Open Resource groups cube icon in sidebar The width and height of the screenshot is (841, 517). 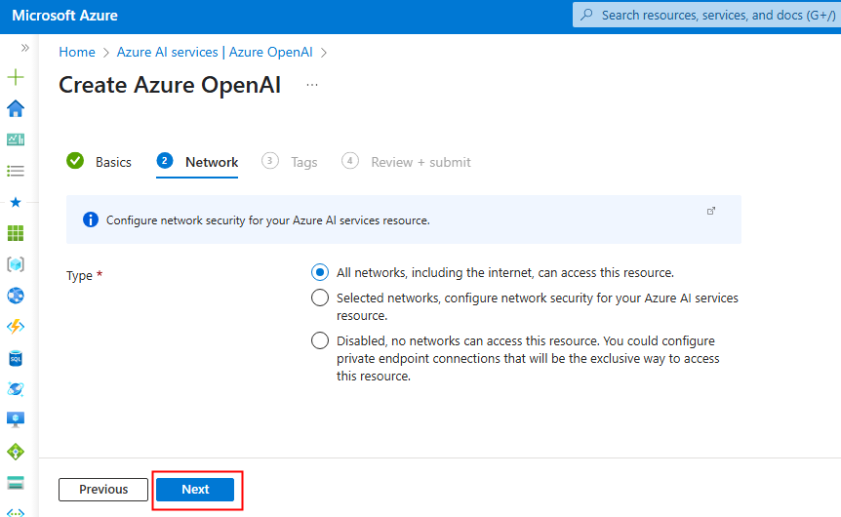[16, 264]
